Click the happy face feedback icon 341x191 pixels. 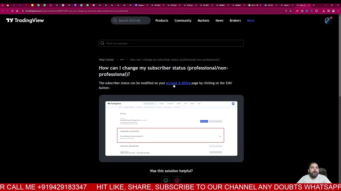[x=166, y=180]
